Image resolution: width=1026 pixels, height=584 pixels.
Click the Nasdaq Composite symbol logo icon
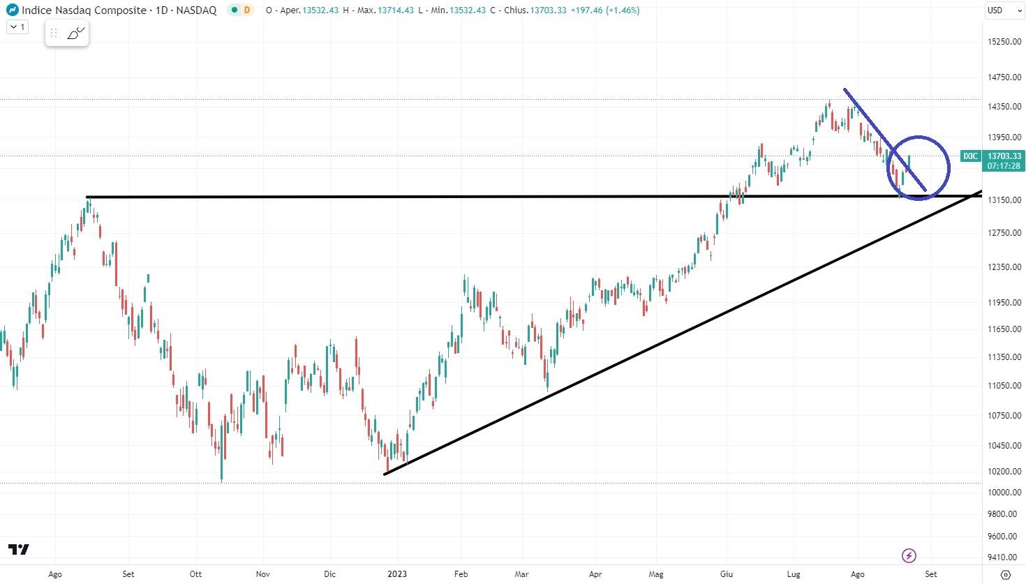point(13,10)
